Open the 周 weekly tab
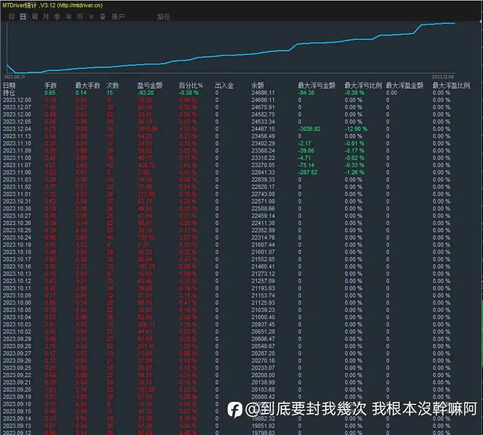483x435 pixels. pos(35,17)
